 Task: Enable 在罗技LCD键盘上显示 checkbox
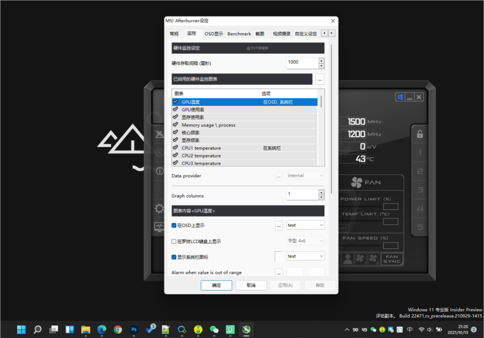point(174,241)
